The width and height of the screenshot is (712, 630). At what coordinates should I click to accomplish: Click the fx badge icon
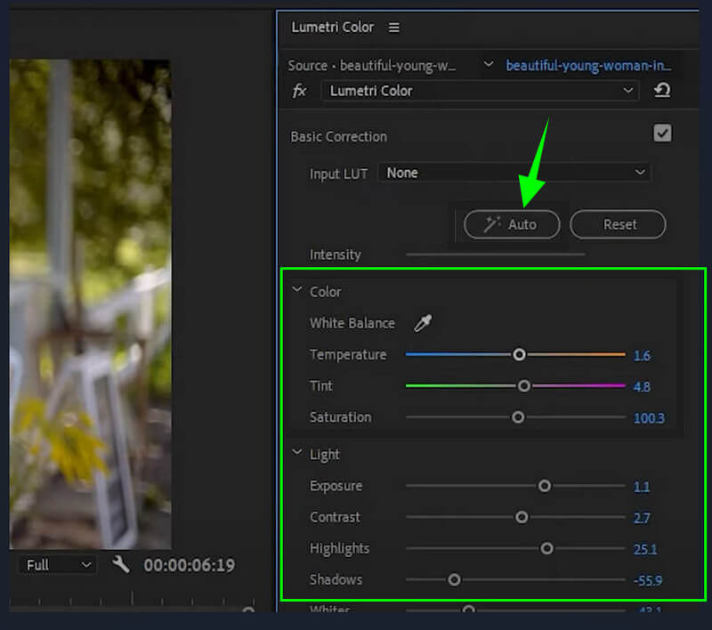click(300, 92)
